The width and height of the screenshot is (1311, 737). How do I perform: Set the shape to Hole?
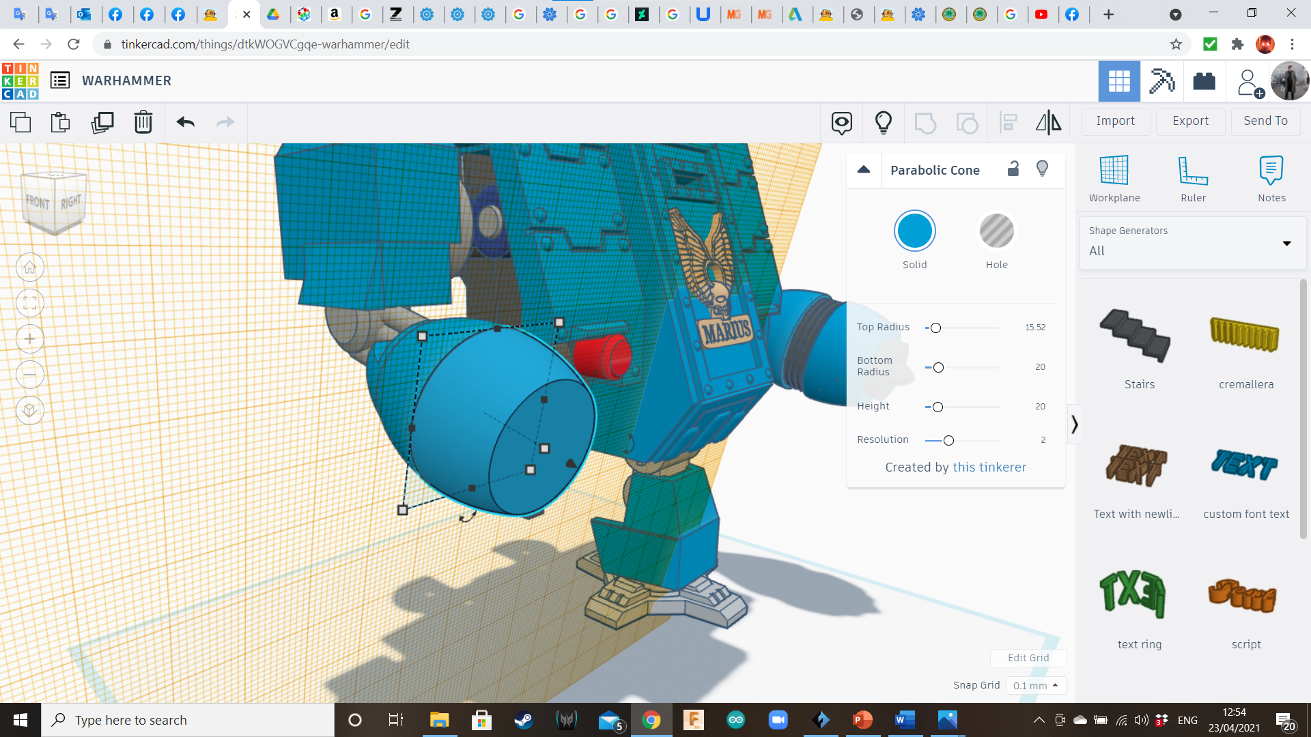pyautogui.click(x=996, y=231)
